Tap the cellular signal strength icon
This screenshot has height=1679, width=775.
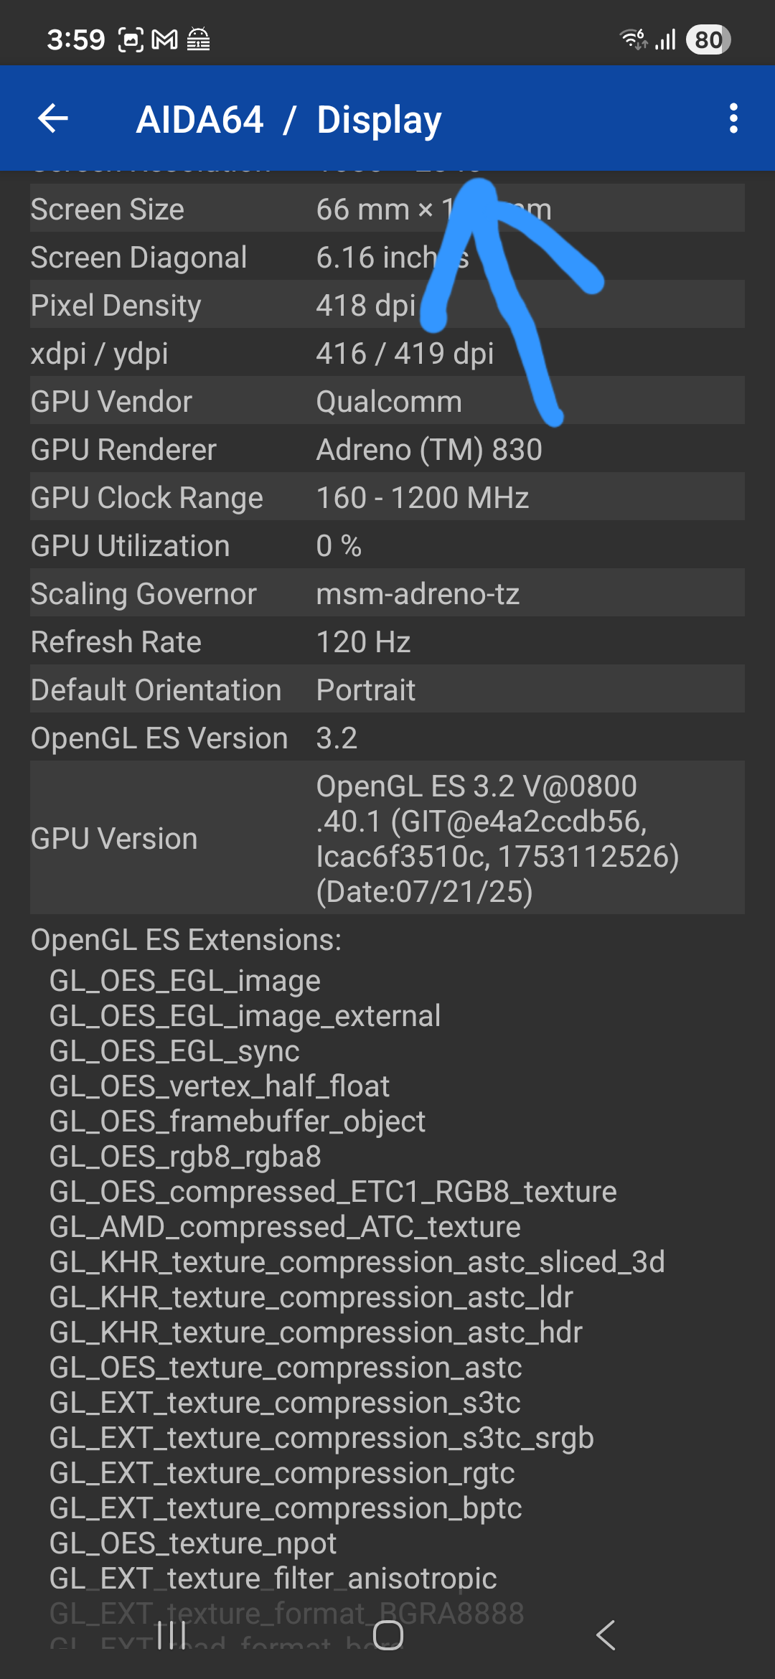(x=666, y=39)
